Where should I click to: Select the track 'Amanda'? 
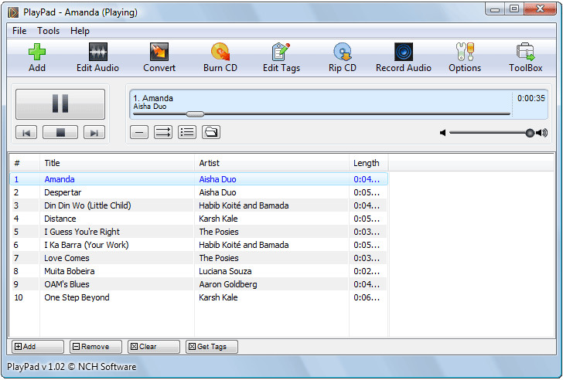[199, 179]
